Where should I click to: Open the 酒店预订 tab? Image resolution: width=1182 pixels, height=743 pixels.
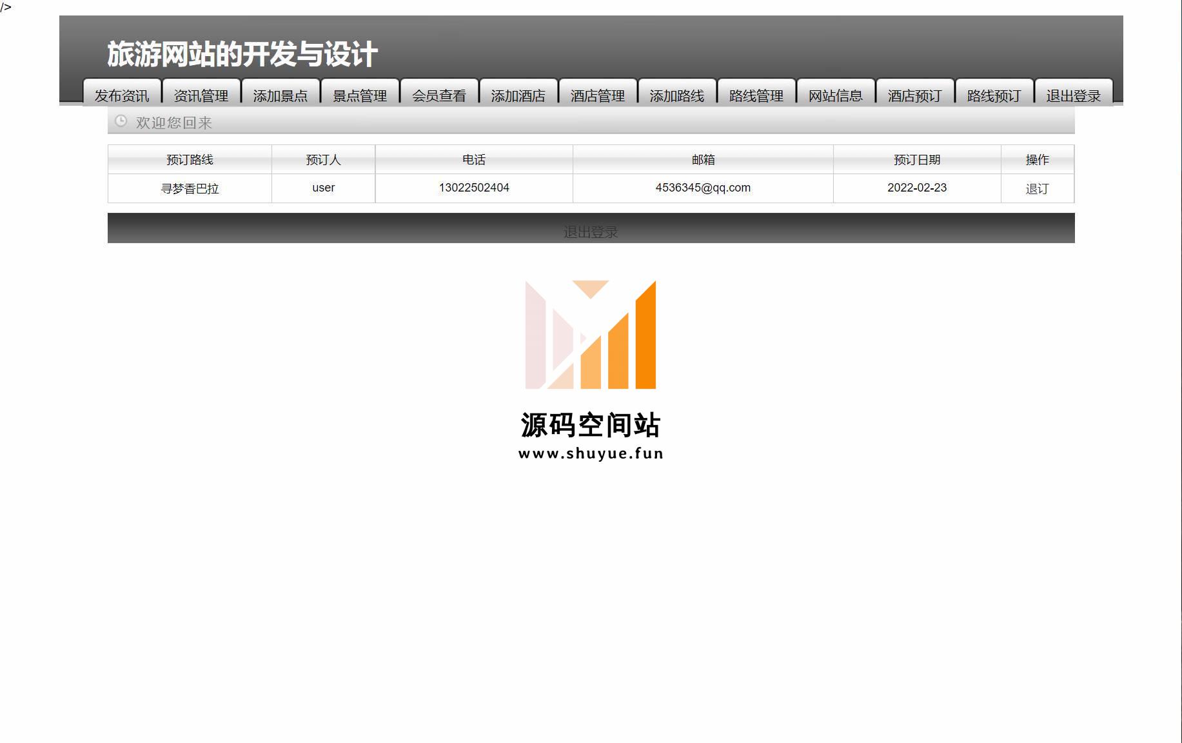(915, 95)
